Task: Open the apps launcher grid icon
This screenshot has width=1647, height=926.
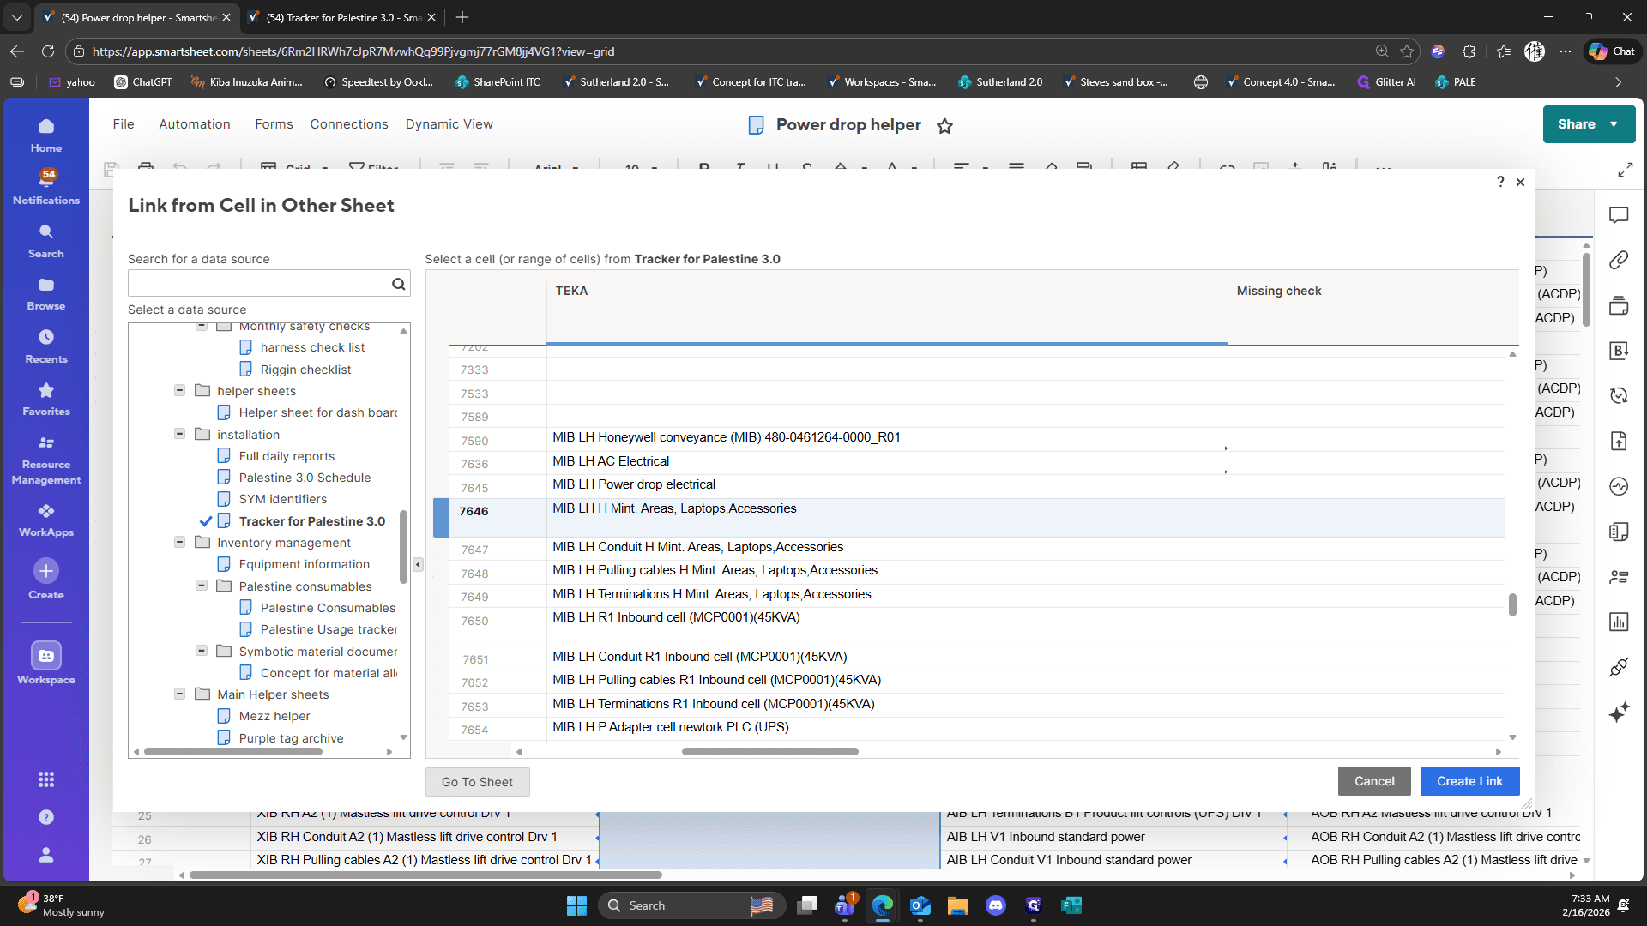Action: click(x=46, y=779)
